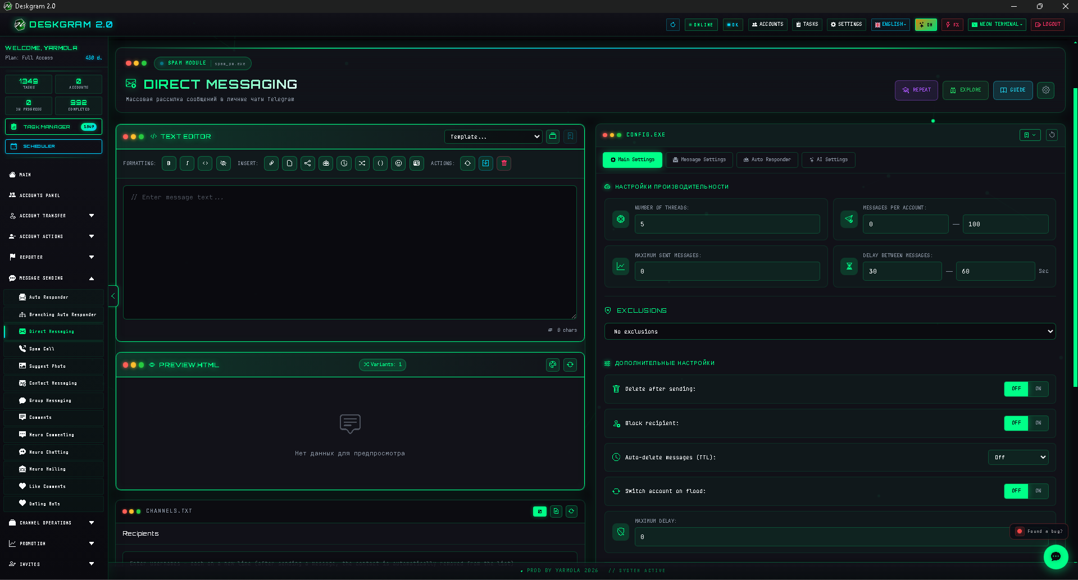Open the Auto-delete messages TTL dropdown
This screenshot has height=580, width=1078.
(x=1018, y=457)
